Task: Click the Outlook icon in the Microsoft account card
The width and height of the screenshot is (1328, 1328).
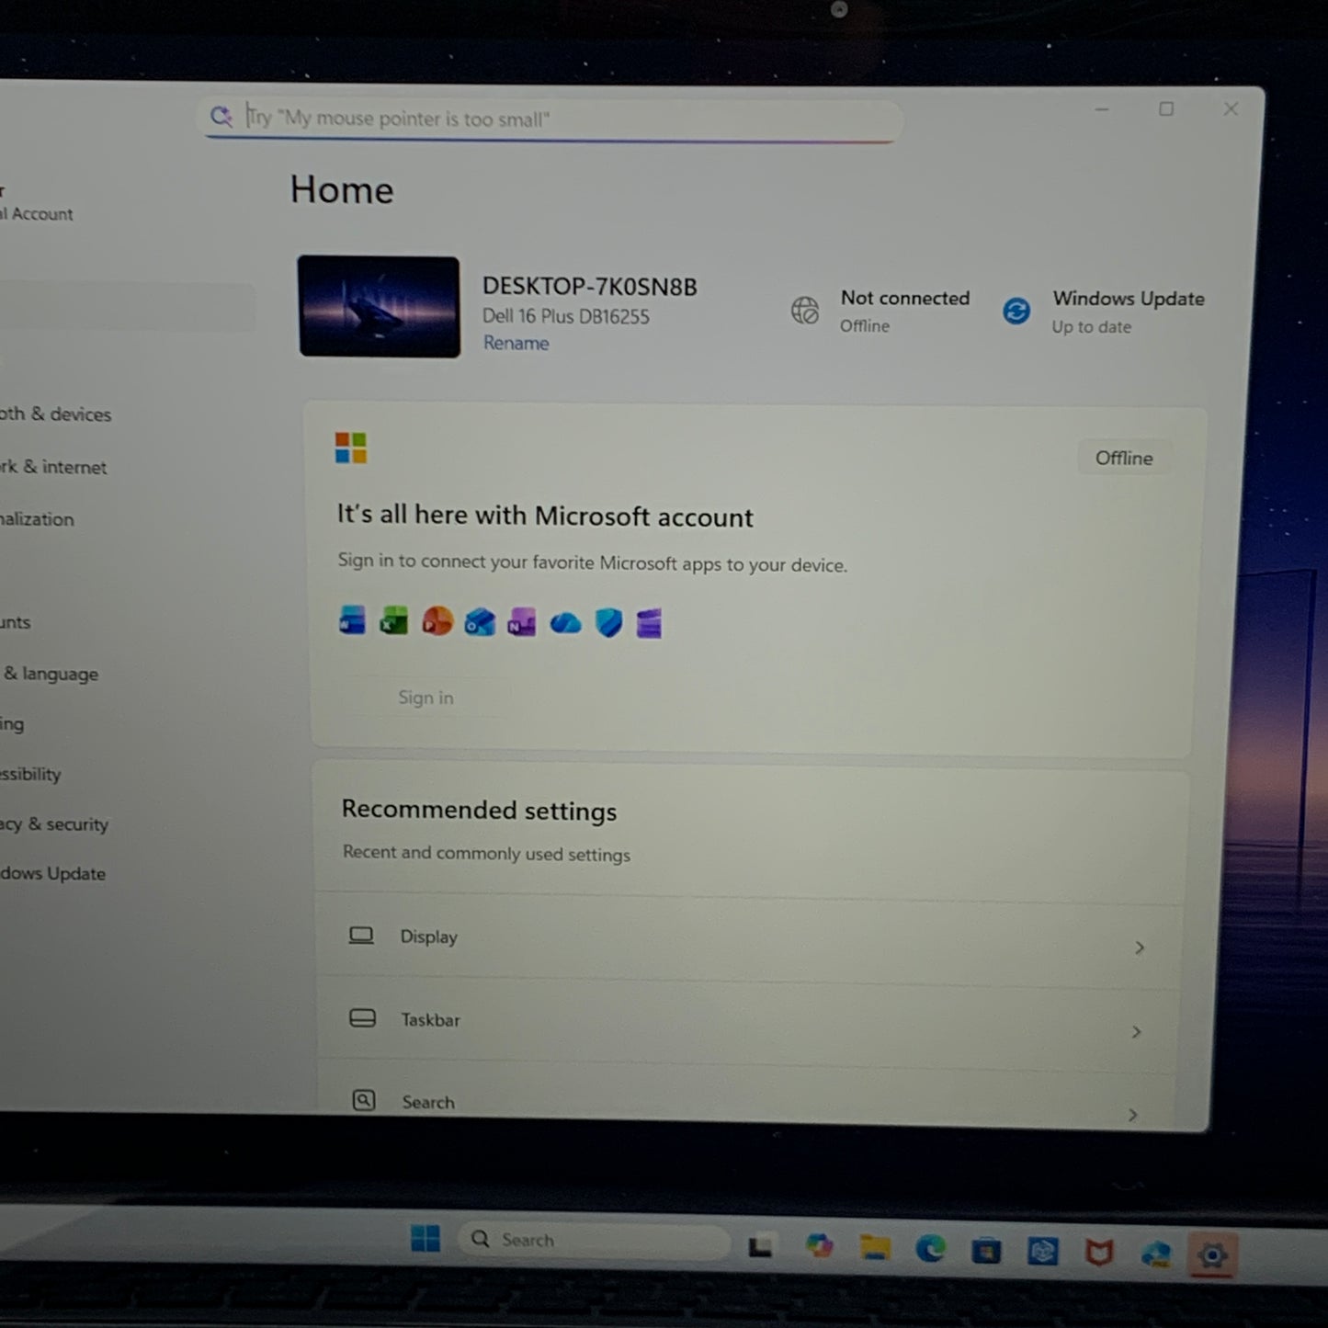Action: (x=480, y=622)
